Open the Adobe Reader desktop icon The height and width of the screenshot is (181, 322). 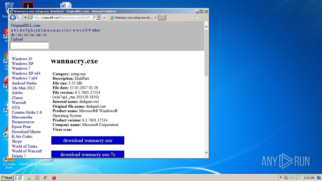pos(28,5)
